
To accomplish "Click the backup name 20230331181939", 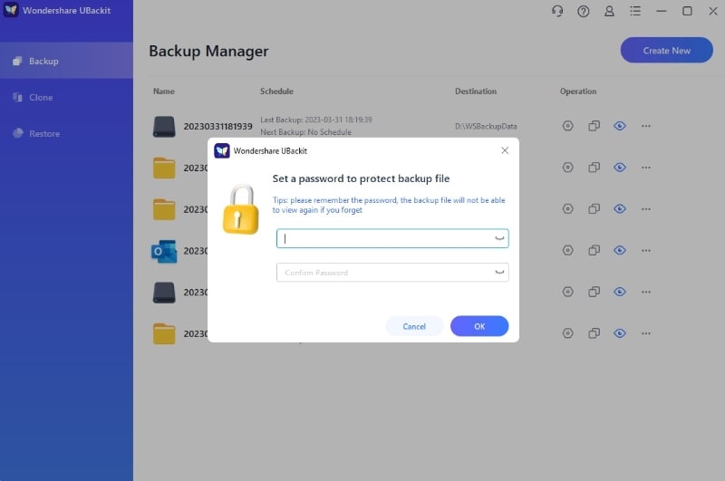I will 217,126.
